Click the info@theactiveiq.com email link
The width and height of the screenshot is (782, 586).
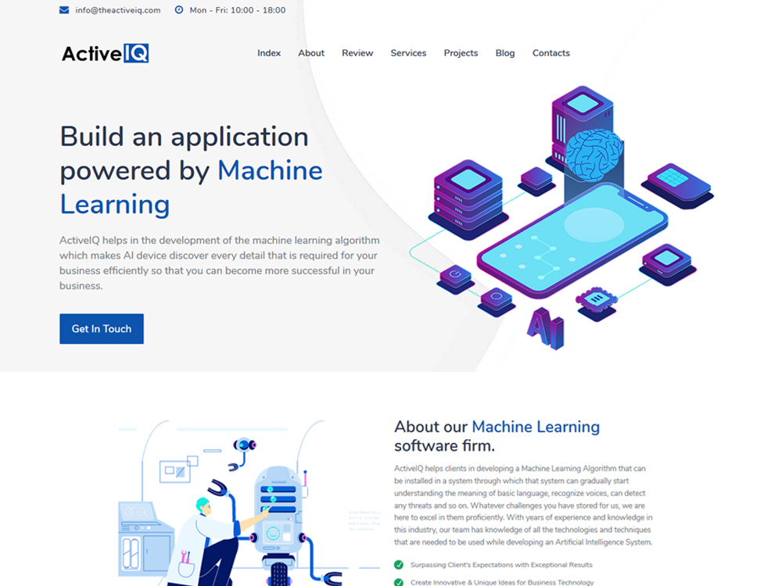(118, 10)
